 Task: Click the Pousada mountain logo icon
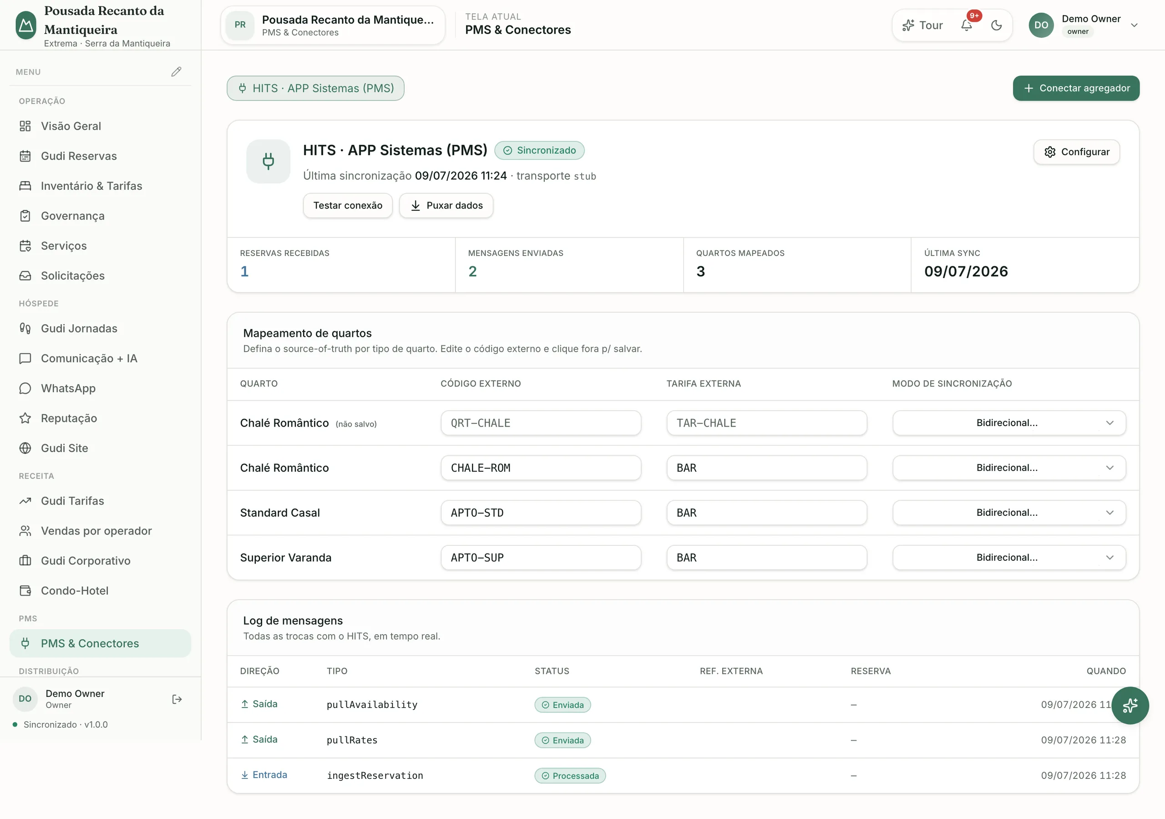coord(26,25)
